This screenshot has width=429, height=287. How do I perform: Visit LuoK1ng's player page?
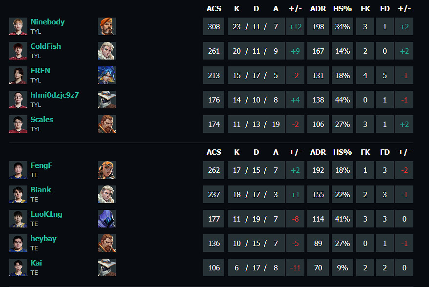click(46, 214)
